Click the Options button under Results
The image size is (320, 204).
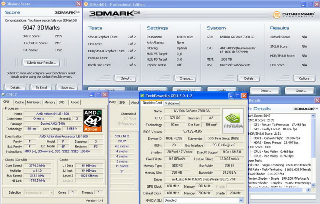[x=305, y=78]
